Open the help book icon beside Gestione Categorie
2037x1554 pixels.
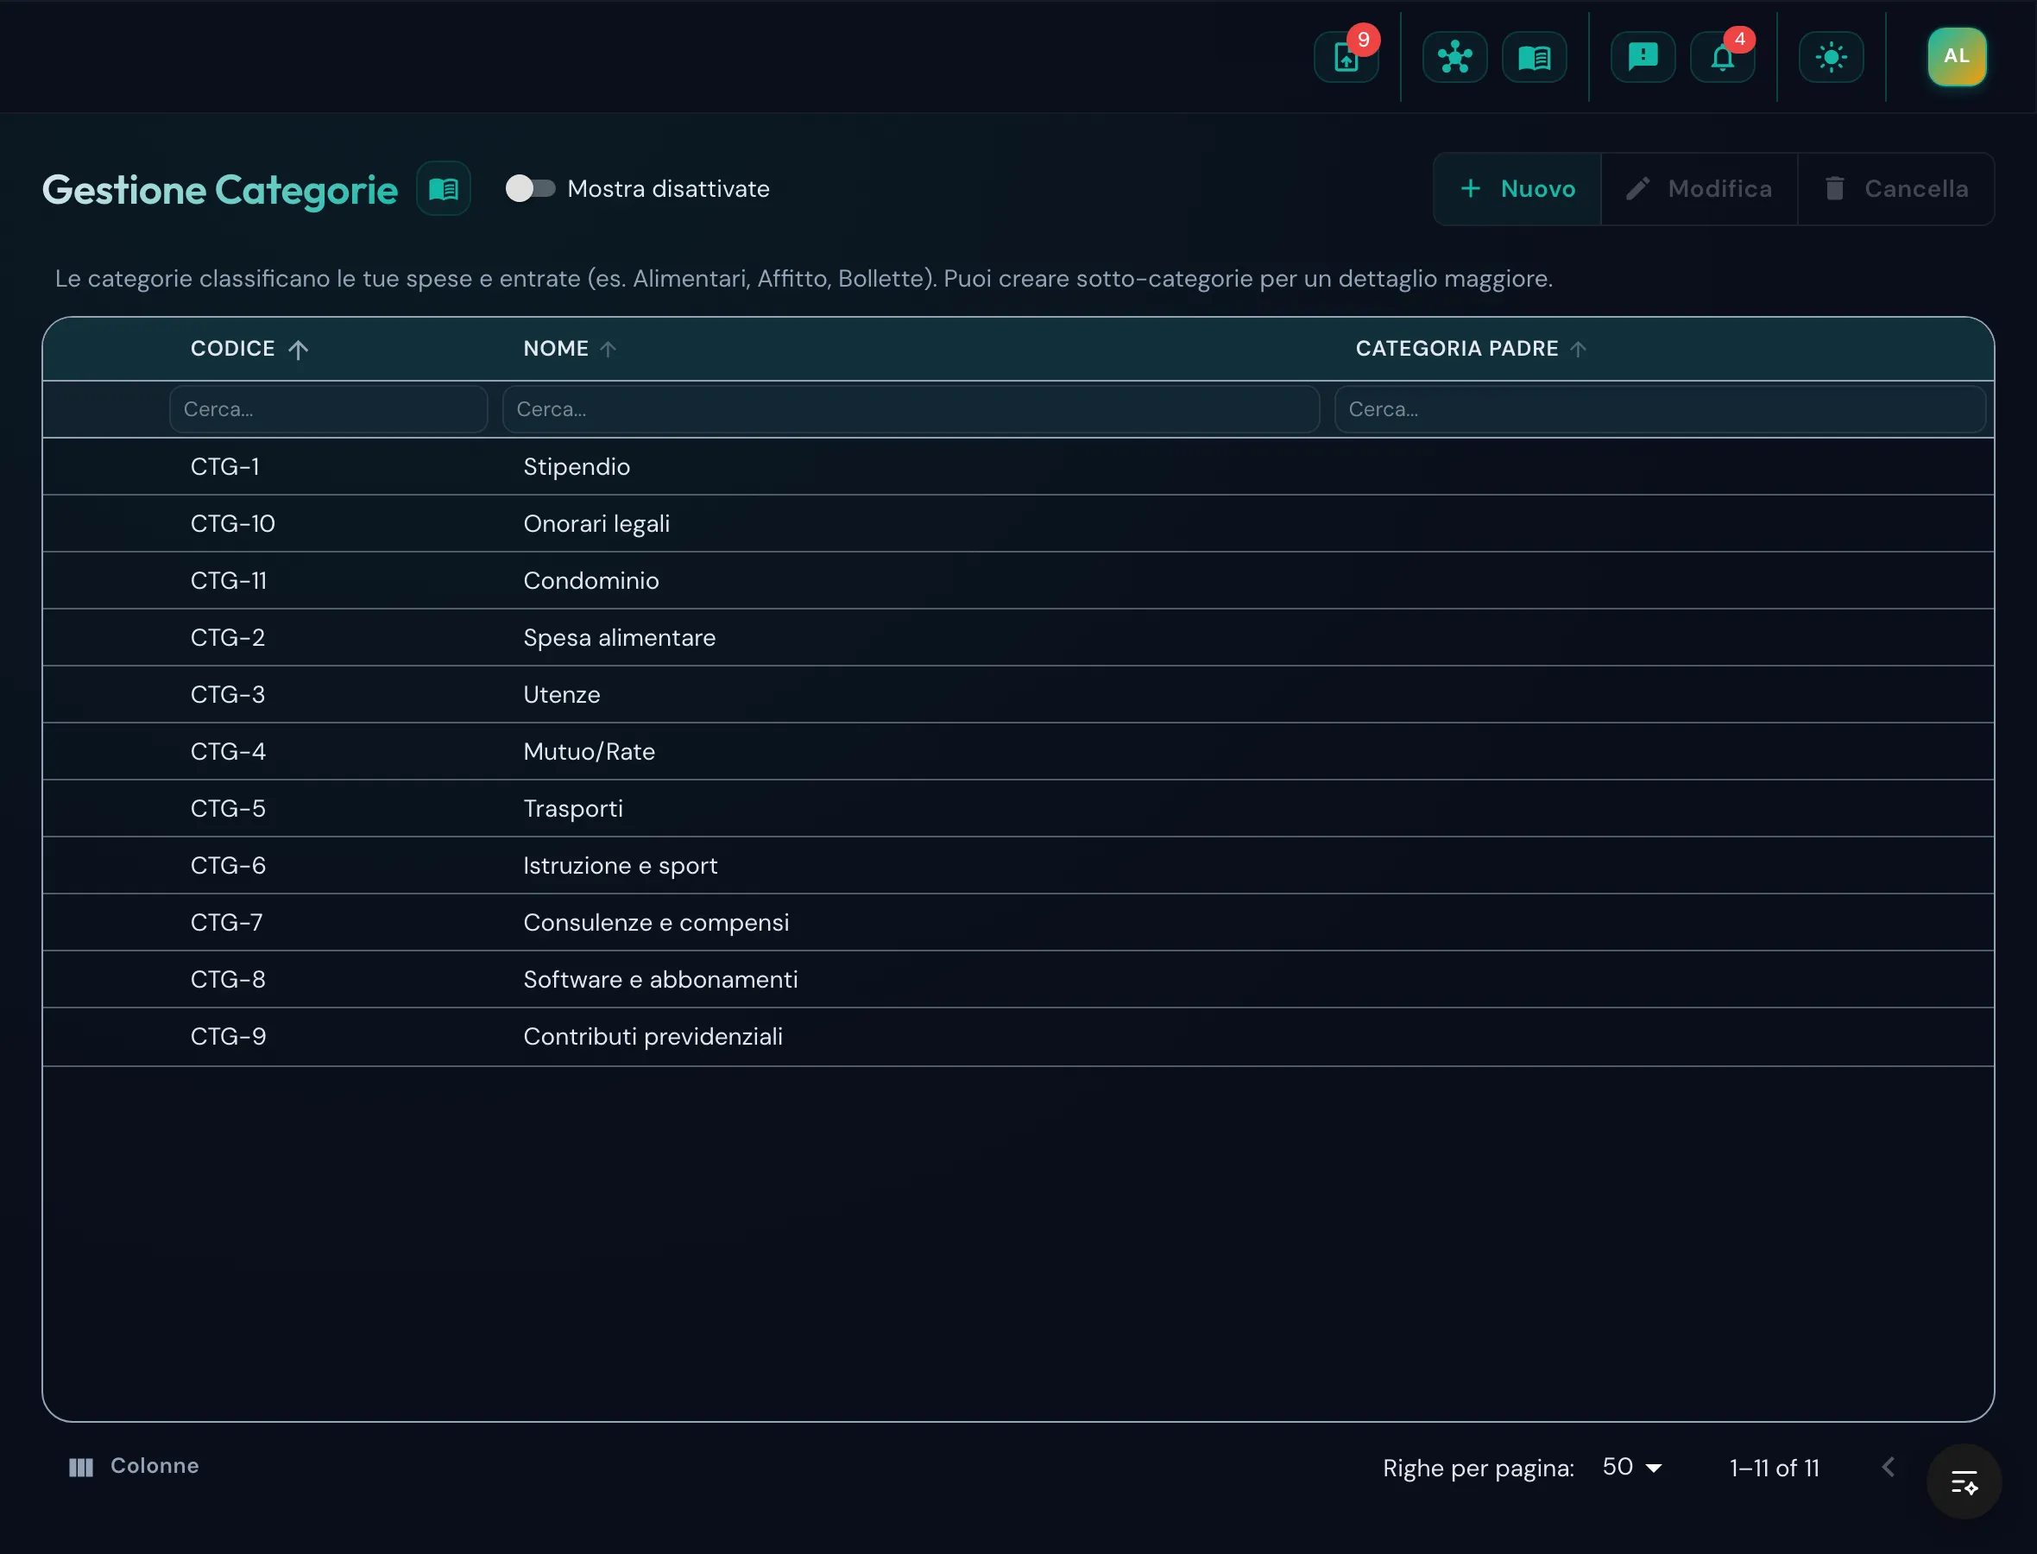click(x=444, y=189)
